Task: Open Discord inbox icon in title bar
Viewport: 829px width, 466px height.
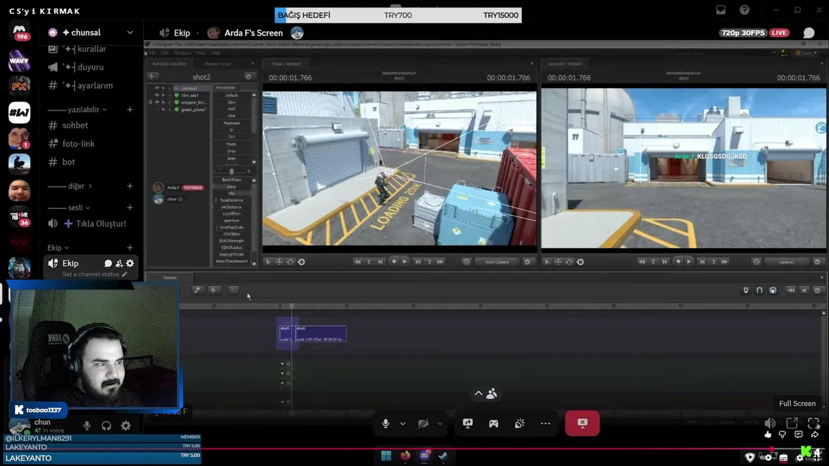Action: click(721, 10)
